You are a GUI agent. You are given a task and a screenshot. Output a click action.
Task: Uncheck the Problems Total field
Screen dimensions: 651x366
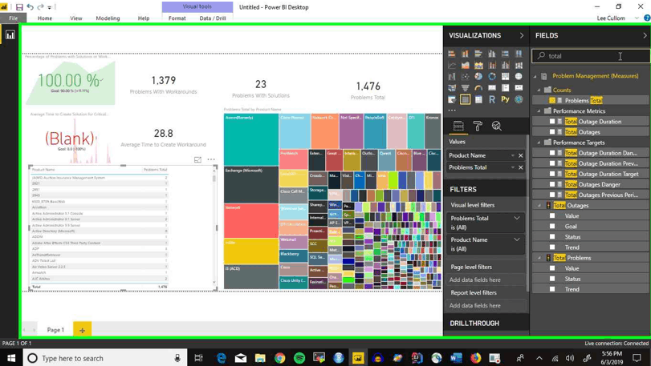551,101
